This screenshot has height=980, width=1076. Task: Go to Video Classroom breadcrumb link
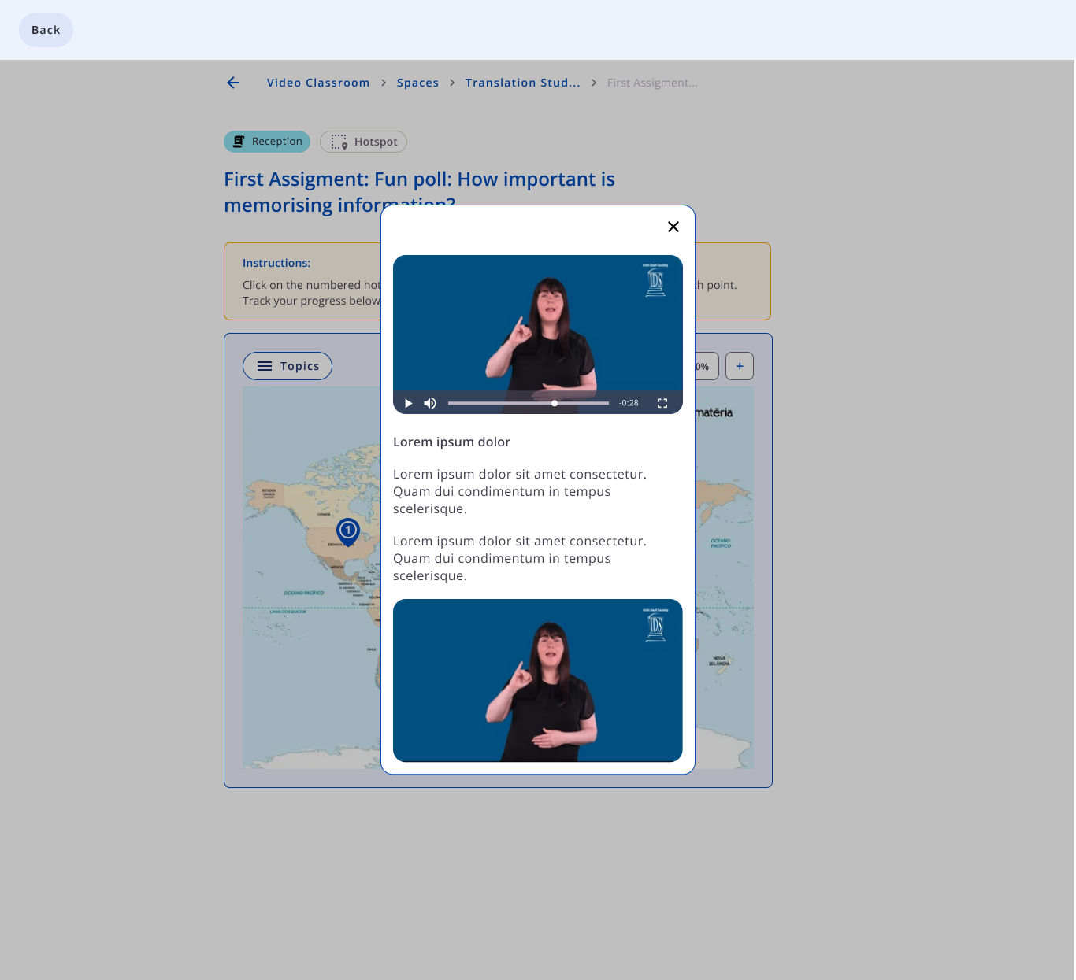(318, 83)
